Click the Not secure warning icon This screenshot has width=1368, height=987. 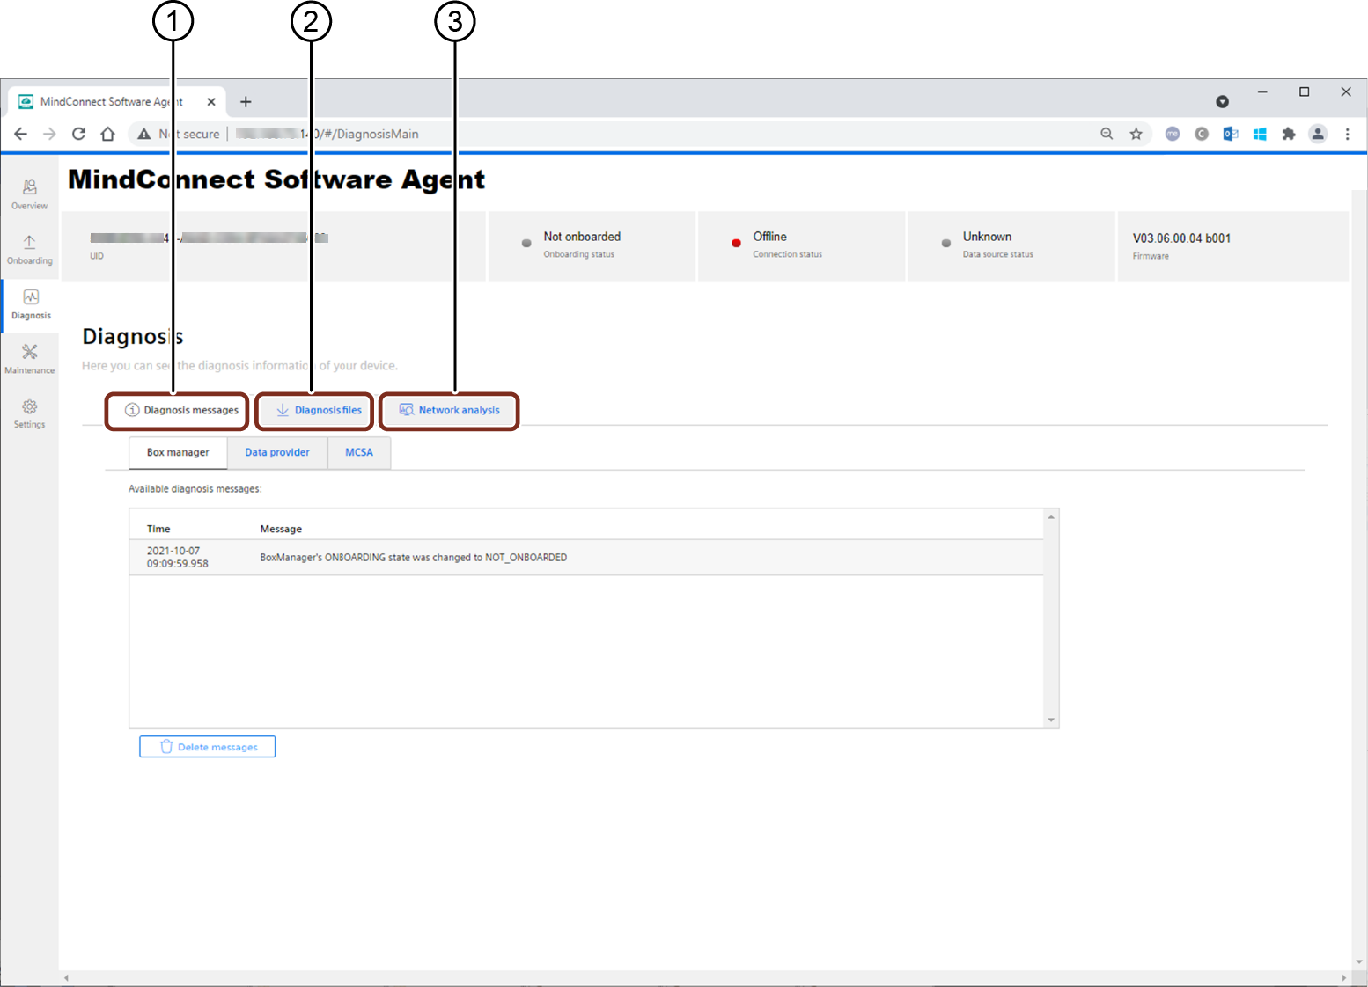[x=144, y=134]
